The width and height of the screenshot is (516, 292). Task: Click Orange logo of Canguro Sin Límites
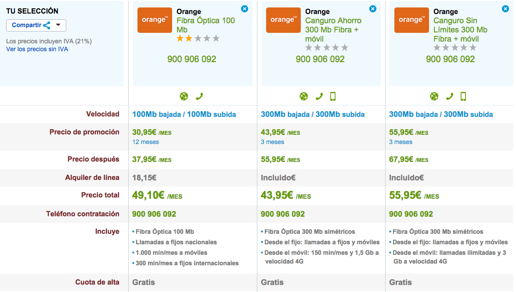(411, 20)
